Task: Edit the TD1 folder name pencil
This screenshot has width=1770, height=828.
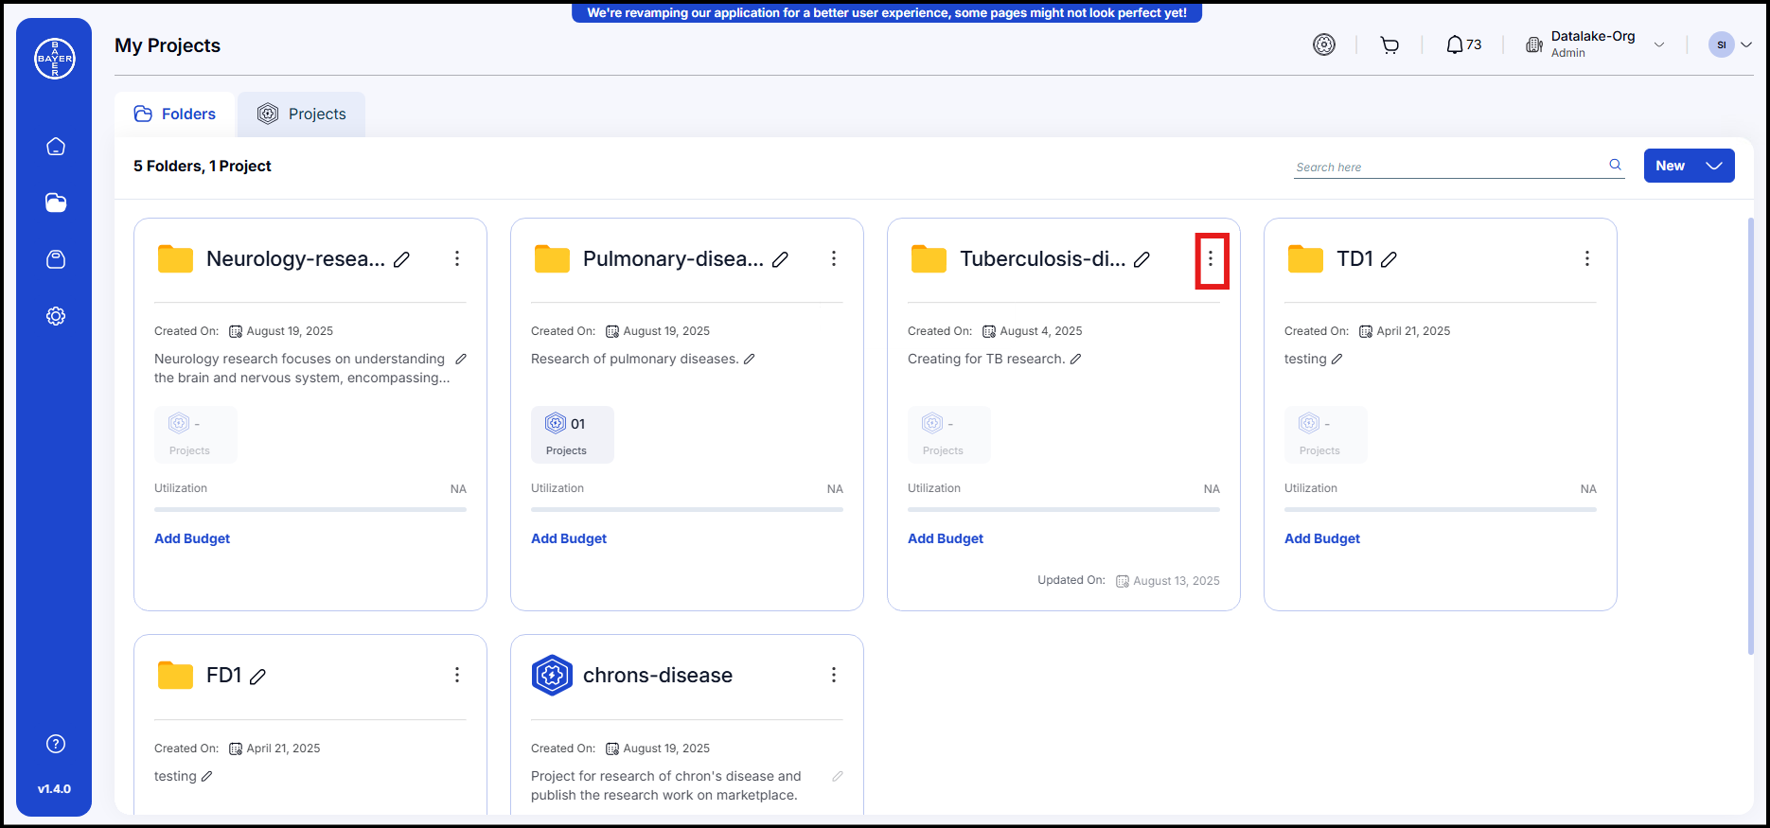Action: (1389, 259)
